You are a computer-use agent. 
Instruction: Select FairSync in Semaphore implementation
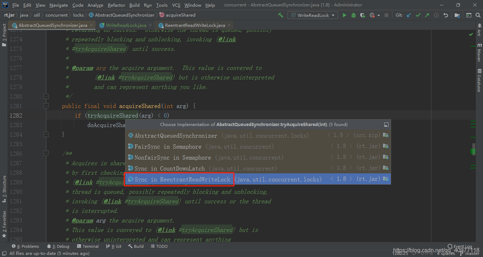point(258,146)
